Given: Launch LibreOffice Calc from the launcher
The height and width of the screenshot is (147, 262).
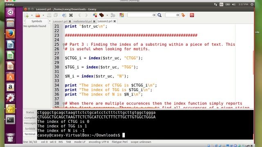Looking at the screenshot, I should tap(10, 55).
